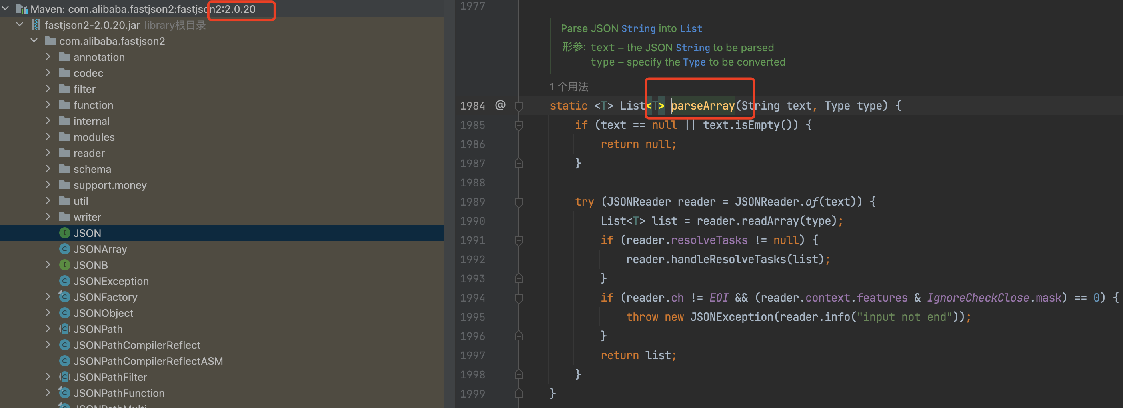Click the parseArray method name
Screen dimensions: 1123x408
pyautogui.click(x=703, y=106)
